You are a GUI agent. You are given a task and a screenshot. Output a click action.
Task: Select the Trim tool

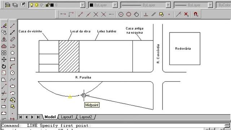4,93
